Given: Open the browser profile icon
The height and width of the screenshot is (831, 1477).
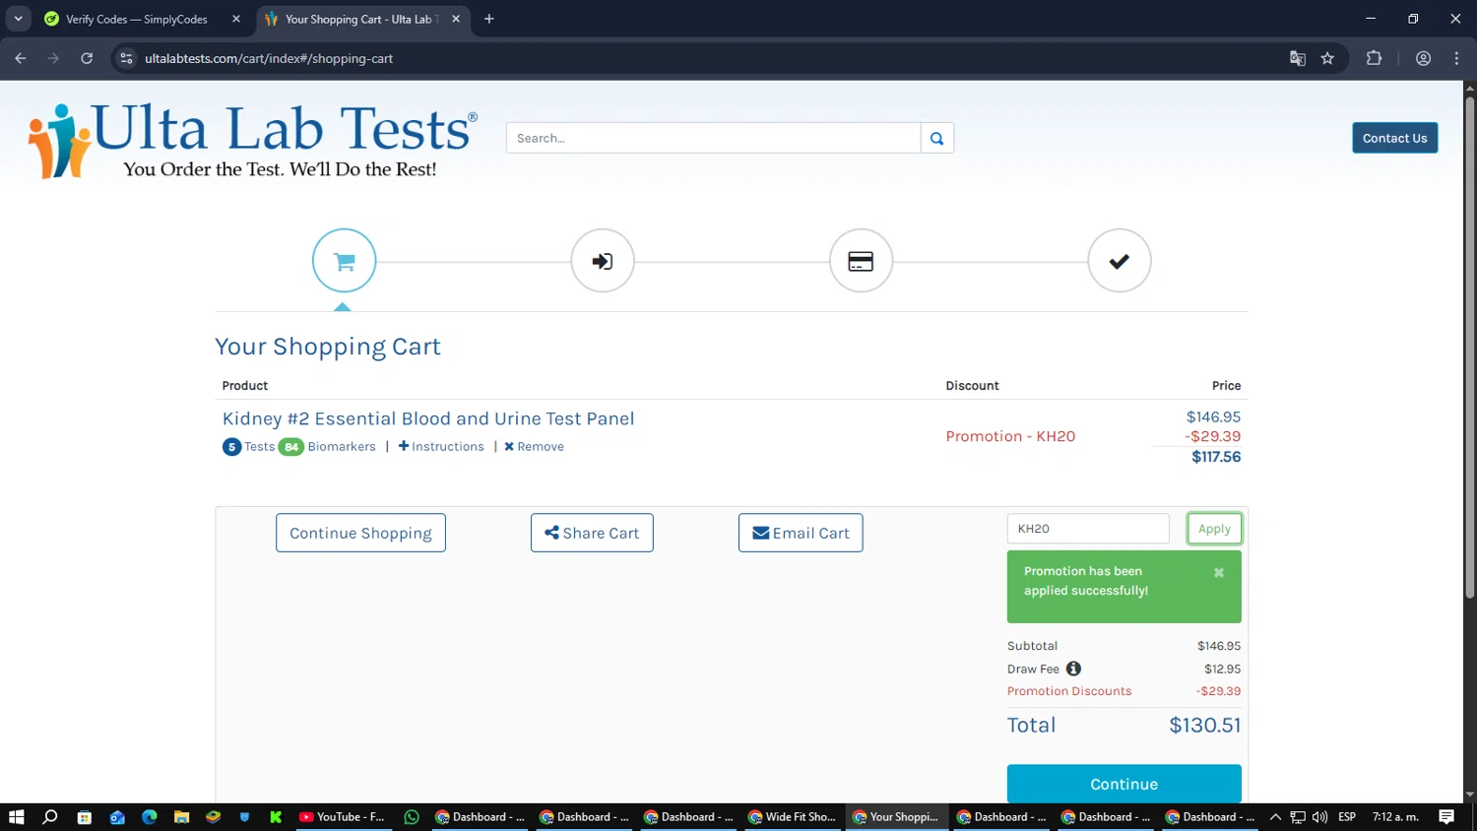Looking at the screenshot, I should 1423,58.
